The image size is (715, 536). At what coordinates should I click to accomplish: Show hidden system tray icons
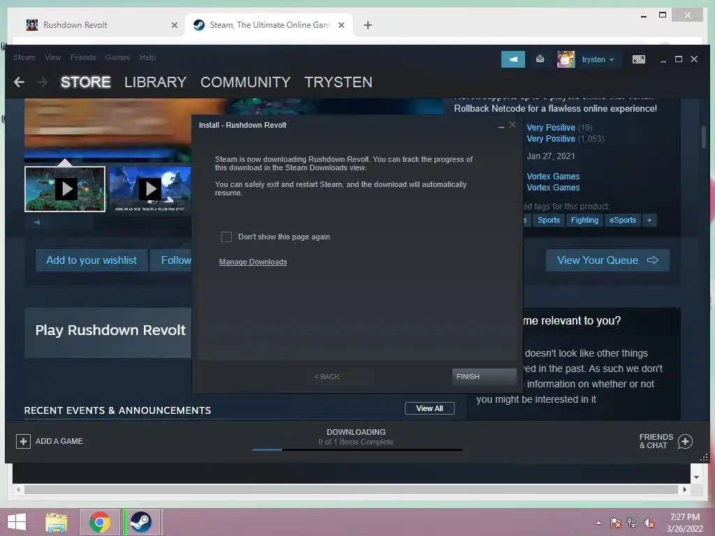click(x=598, y=523)
